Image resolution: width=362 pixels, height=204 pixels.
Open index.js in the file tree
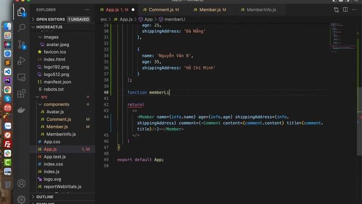pos(51,172)
